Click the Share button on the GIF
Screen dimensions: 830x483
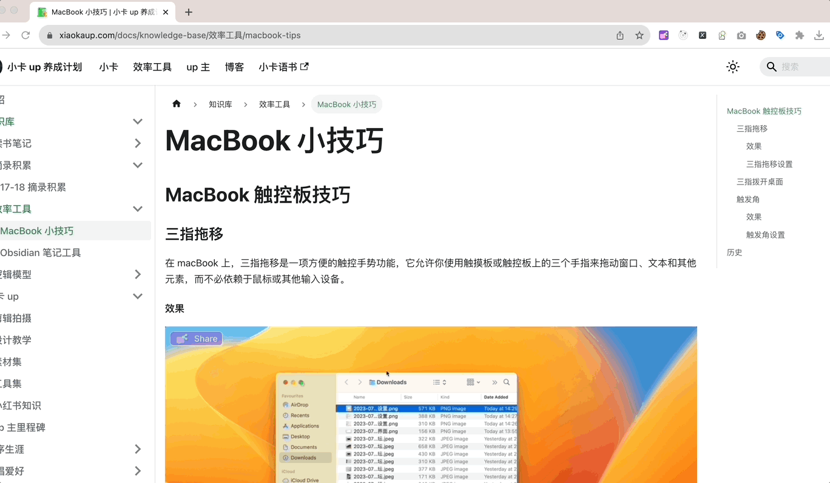tap(197, 339)
